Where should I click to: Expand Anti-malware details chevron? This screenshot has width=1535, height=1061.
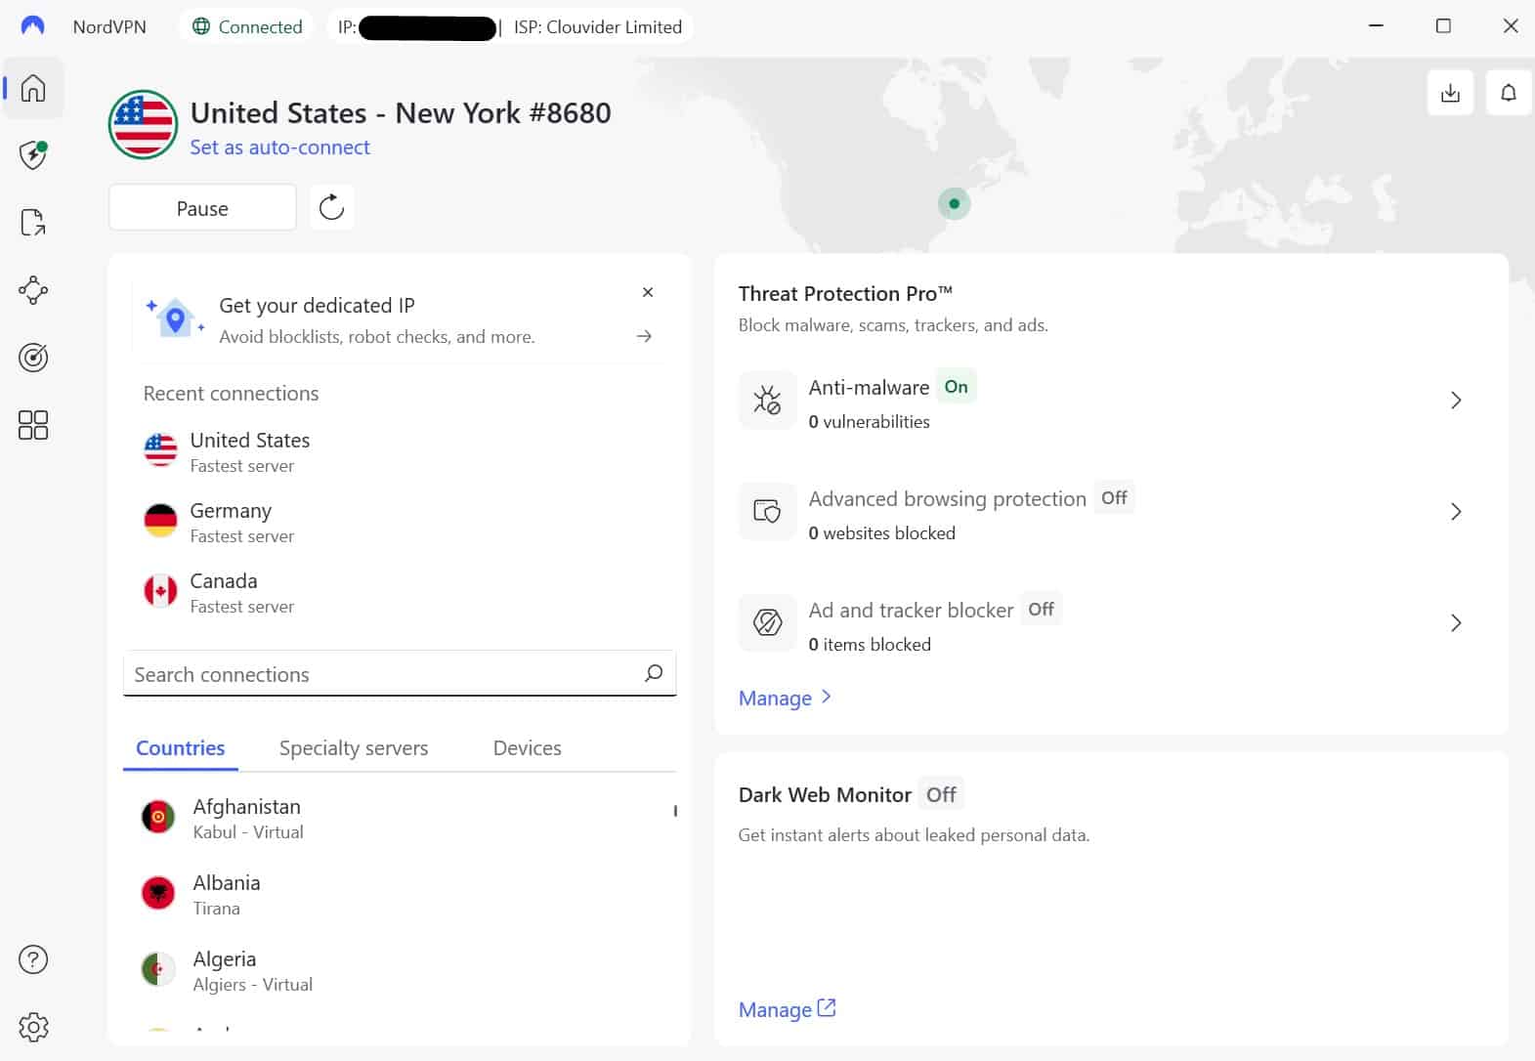[x=1456, y=401]
